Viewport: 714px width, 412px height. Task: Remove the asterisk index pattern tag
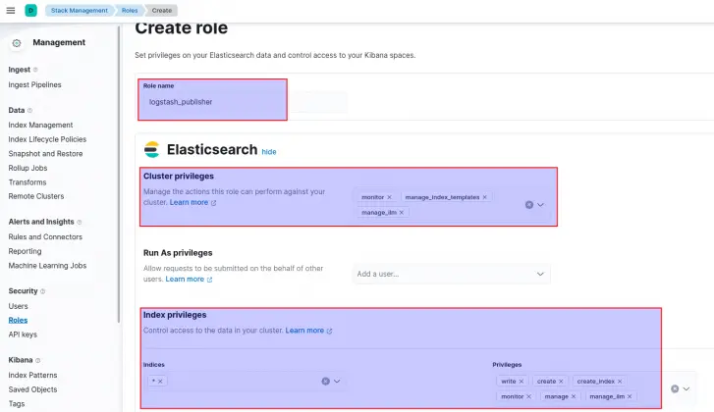coord(160,381)
